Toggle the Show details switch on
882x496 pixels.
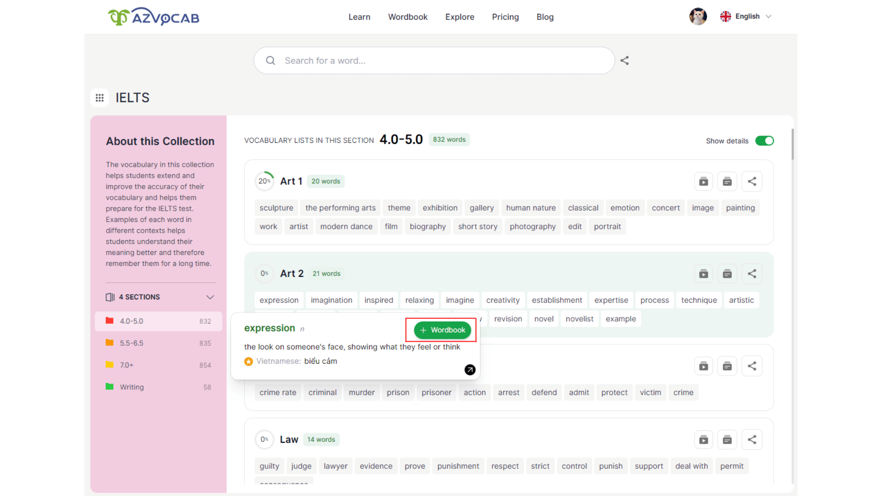[765, 141]
